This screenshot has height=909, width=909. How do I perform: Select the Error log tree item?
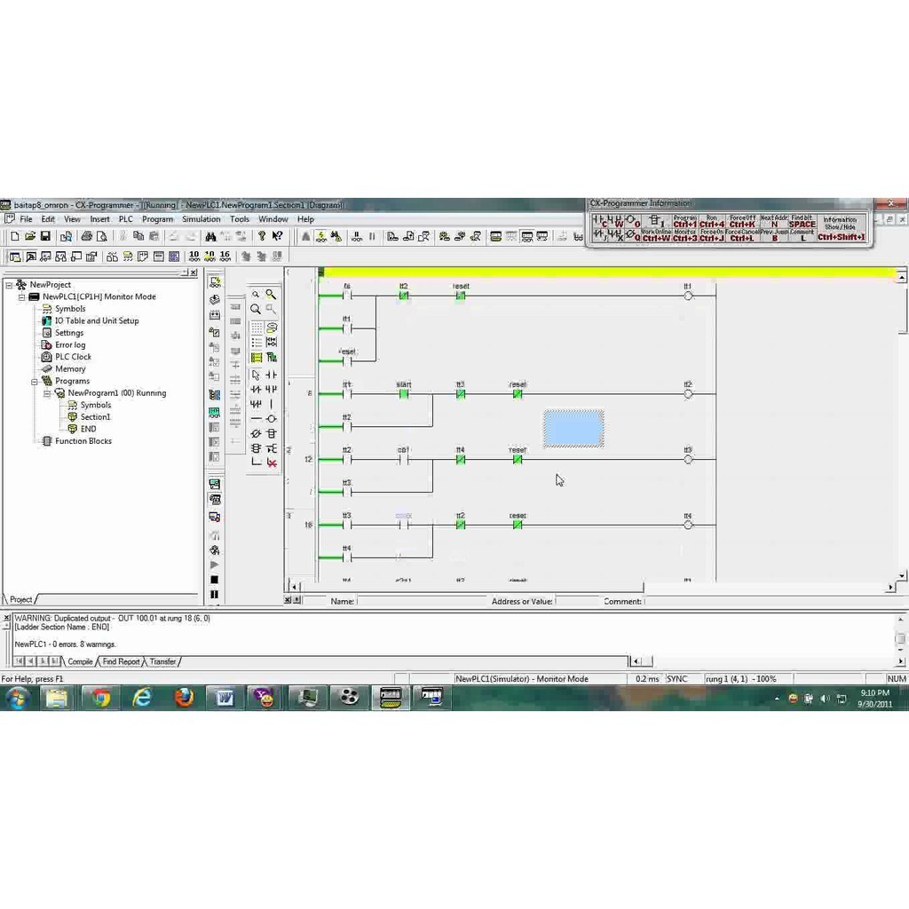click(x=70, y=345)
